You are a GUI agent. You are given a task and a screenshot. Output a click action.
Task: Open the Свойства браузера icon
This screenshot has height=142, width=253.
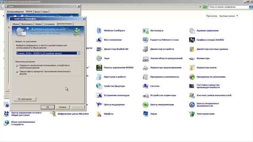[99, 86]
